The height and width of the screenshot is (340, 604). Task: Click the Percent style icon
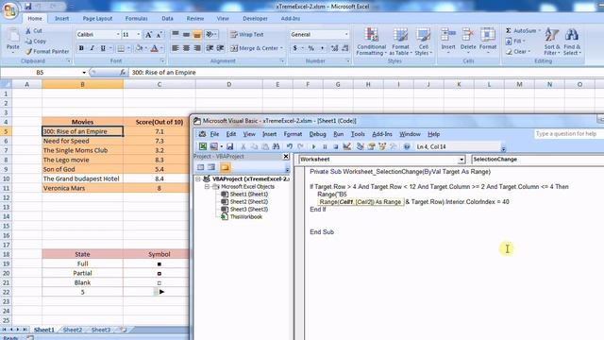310,48
